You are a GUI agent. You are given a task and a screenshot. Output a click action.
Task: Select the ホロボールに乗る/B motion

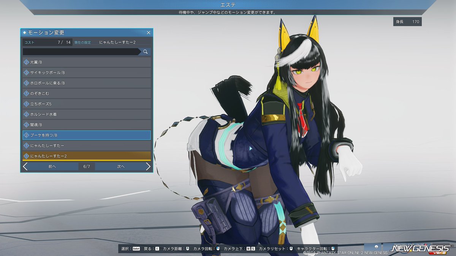pyautogui.click(x=87, y=83)
